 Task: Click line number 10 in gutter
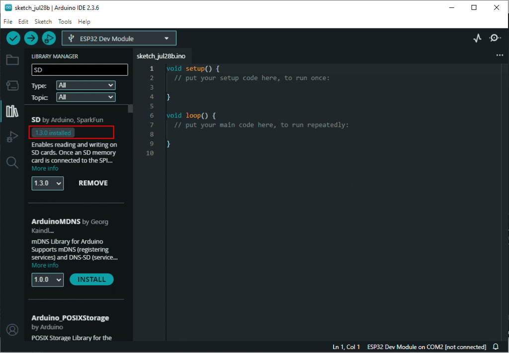(x=150, y=153)
